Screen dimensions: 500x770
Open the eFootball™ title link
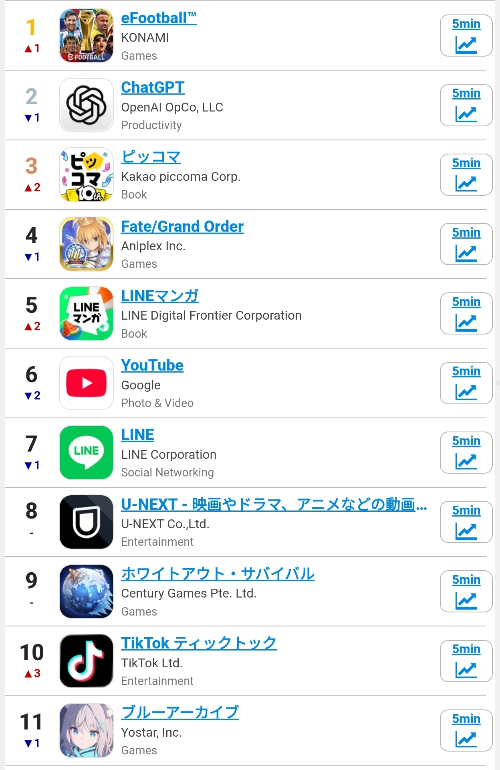159,18
